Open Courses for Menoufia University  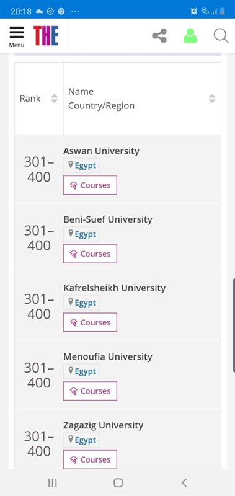90,391
